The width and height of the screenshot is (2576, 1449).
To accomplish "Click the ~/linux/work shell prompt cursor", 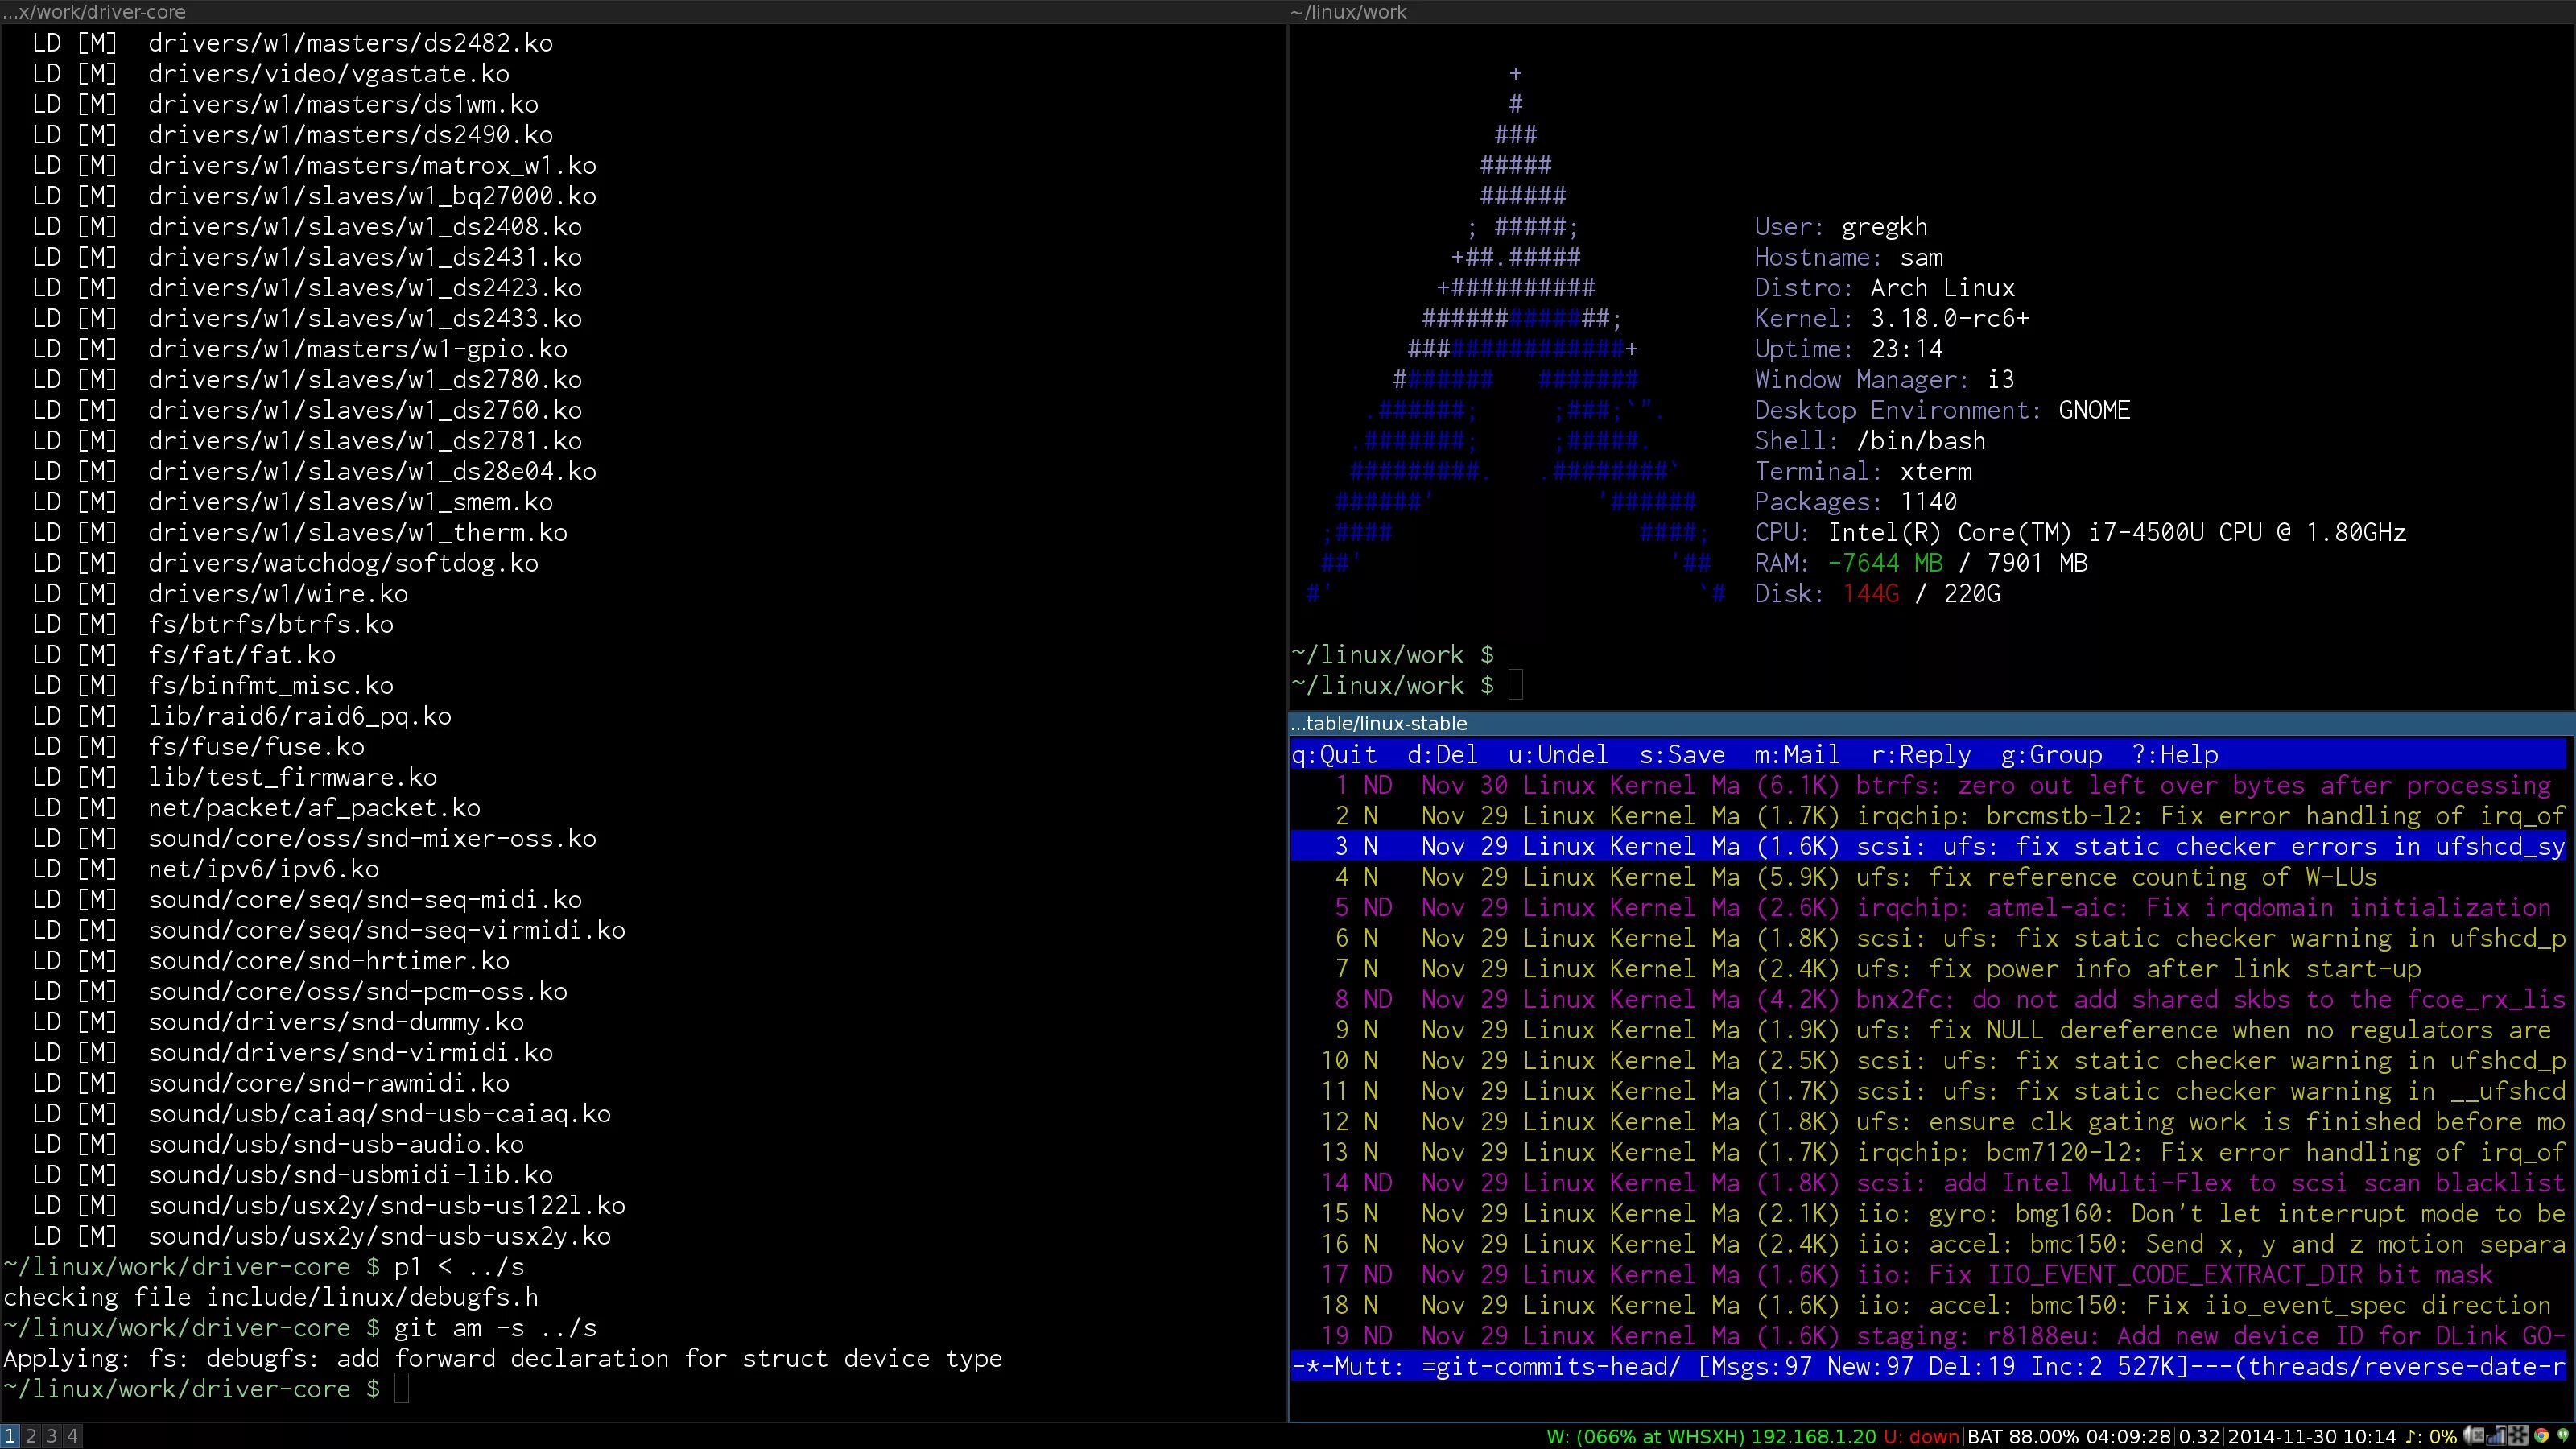I will 1516,686.
